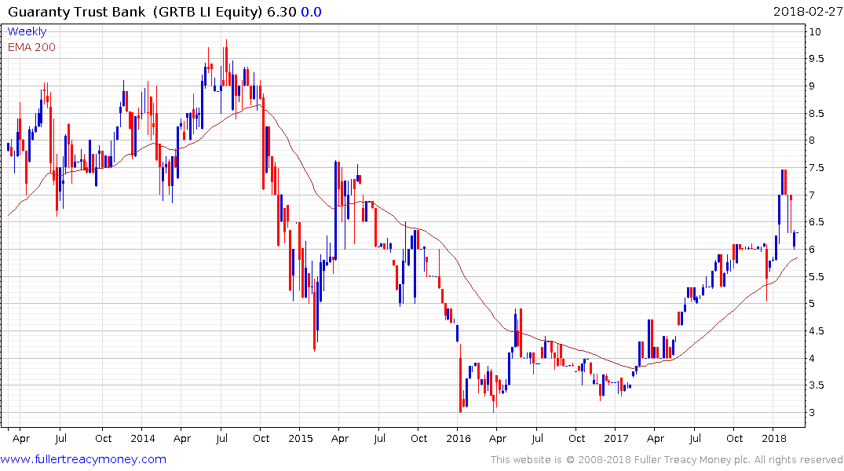The image size is (844, 471).
Task: Click the '2018' x-axis label
Action: (x=774, y=438)
